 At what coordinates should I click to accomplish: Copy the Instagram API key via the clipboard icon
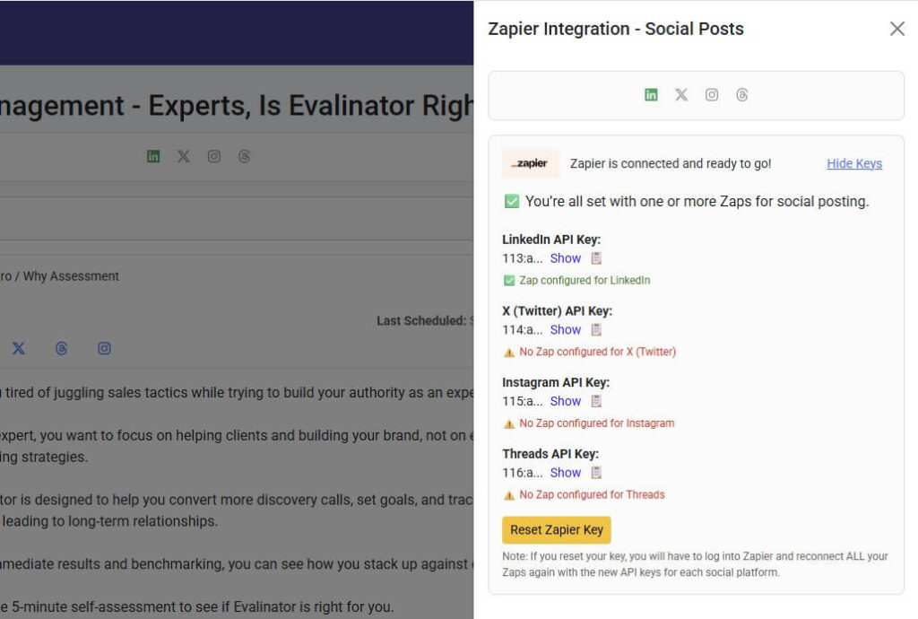(x=596, y=401)
